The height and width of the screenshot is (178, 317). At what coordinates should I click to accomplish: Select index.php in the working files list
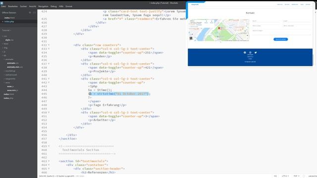tap(9, 22)
